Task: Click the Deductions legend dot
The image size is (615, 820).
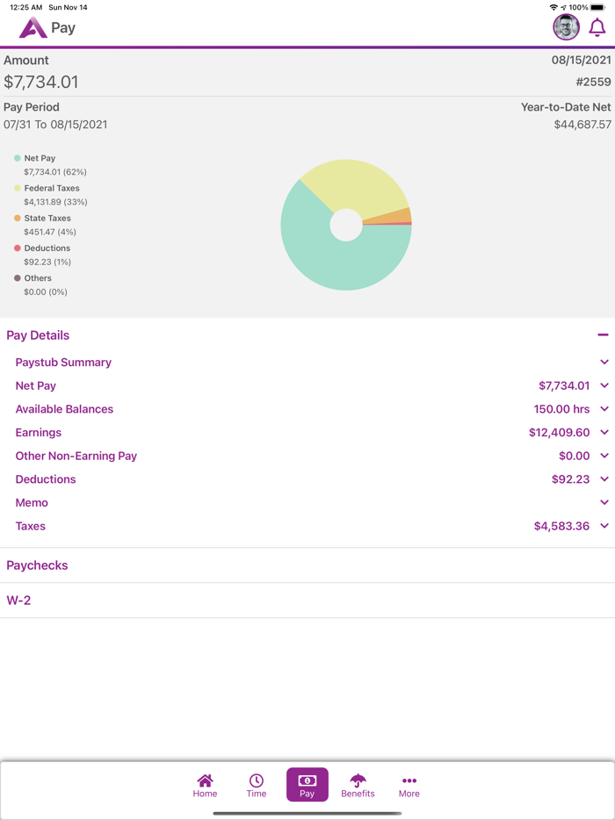Action: coord(18,248)
